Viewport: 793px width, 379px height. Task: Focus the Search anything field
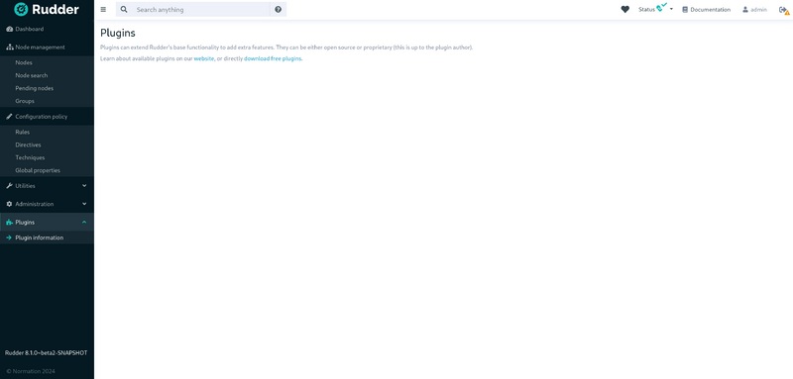(201, 10)
